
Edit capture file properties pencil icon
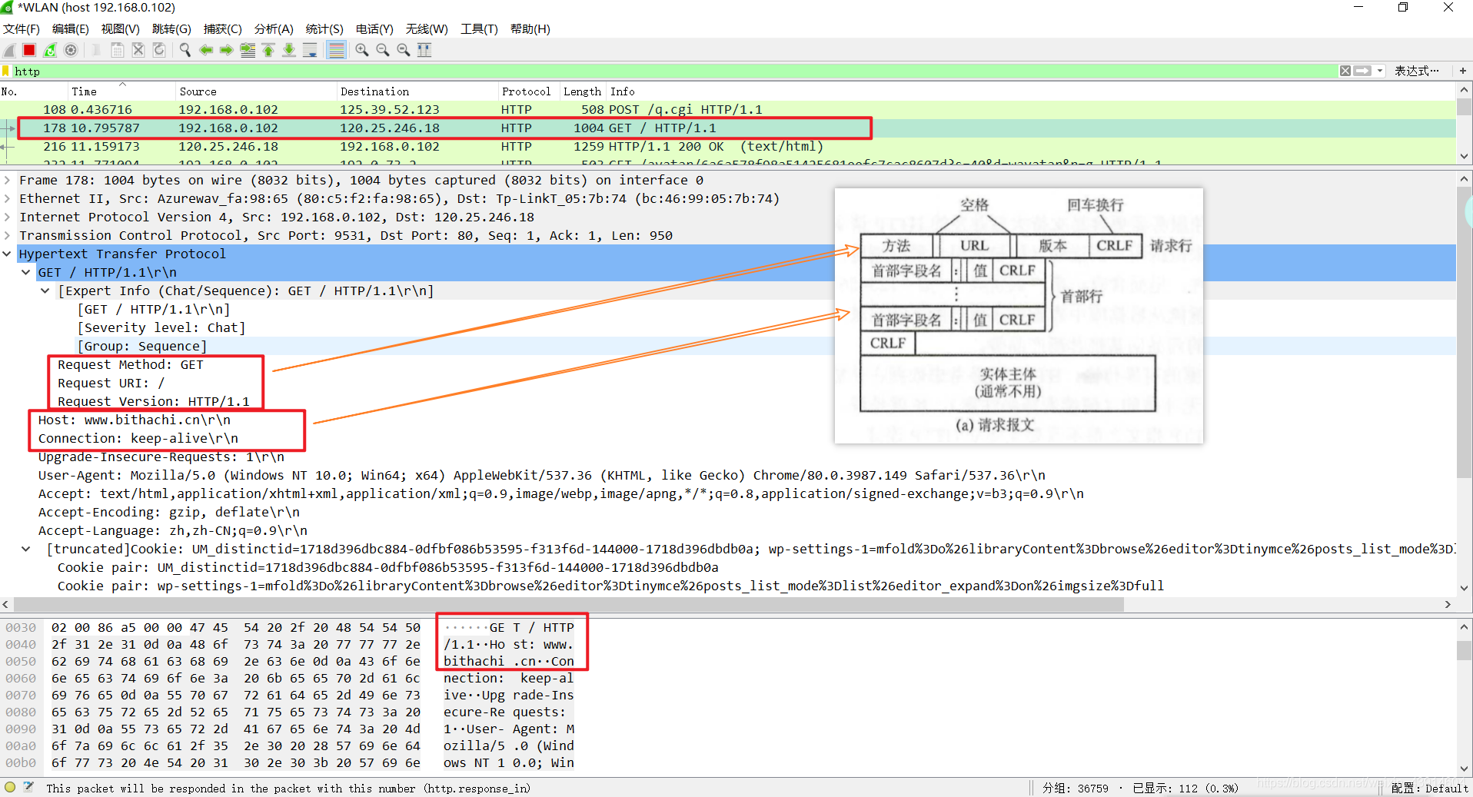[x=29, y=787]
